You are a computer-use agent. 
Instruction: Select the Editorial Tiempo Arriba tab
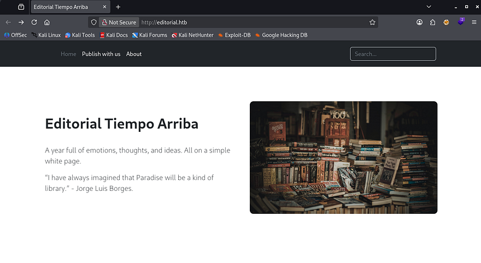point(66,7)
